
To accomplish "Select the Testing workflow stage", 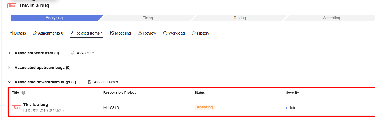I will [240, 18].
